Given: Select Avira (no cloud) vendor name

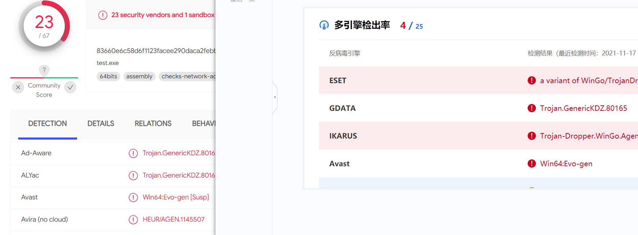Looking at the screenshot, I should [45, 219].
